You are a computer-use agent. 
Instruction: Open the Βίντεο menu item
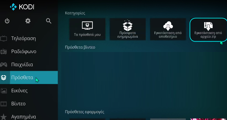point(29,103)
